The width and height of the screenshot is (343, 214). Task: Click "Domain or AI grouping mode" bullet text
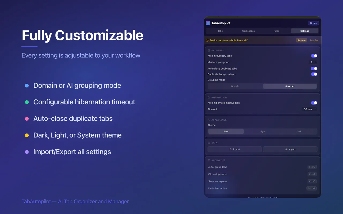click(77, 86)
